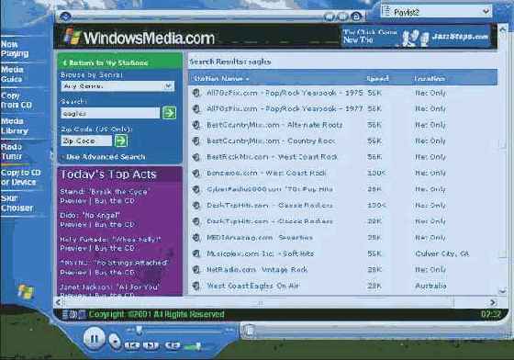
Task: Click station icon for BestCountryMix Country Rock
Action: (x=196, y=141)
